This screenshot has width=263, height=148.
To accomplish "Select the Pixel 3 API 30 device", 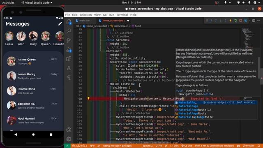I will (215, 146).
